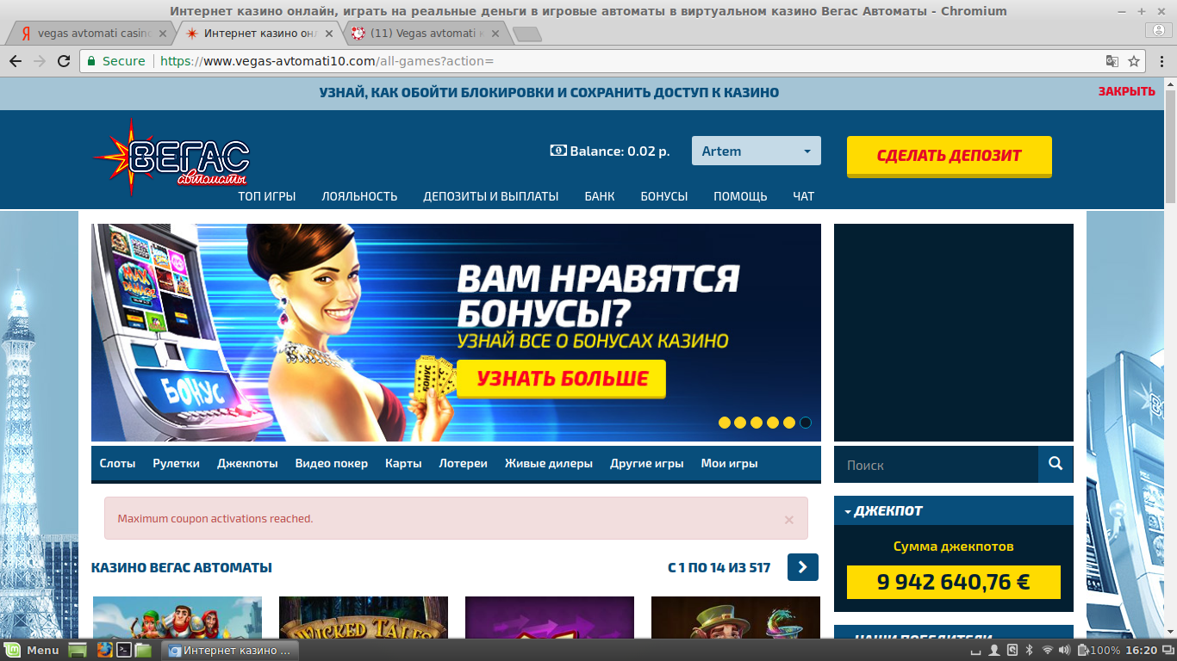
Task: Open a new browser tab
Action: [526, 34]
